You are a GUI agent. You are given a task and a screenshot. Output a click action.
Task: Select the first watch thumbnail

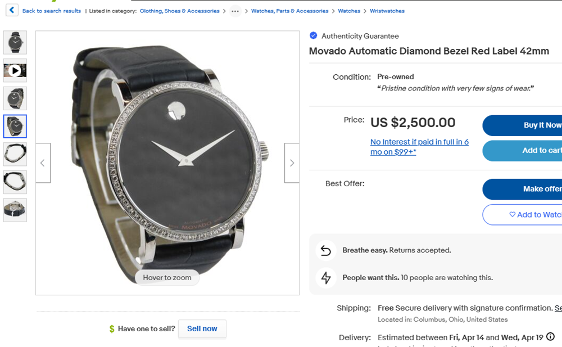(x=15, y=42)
